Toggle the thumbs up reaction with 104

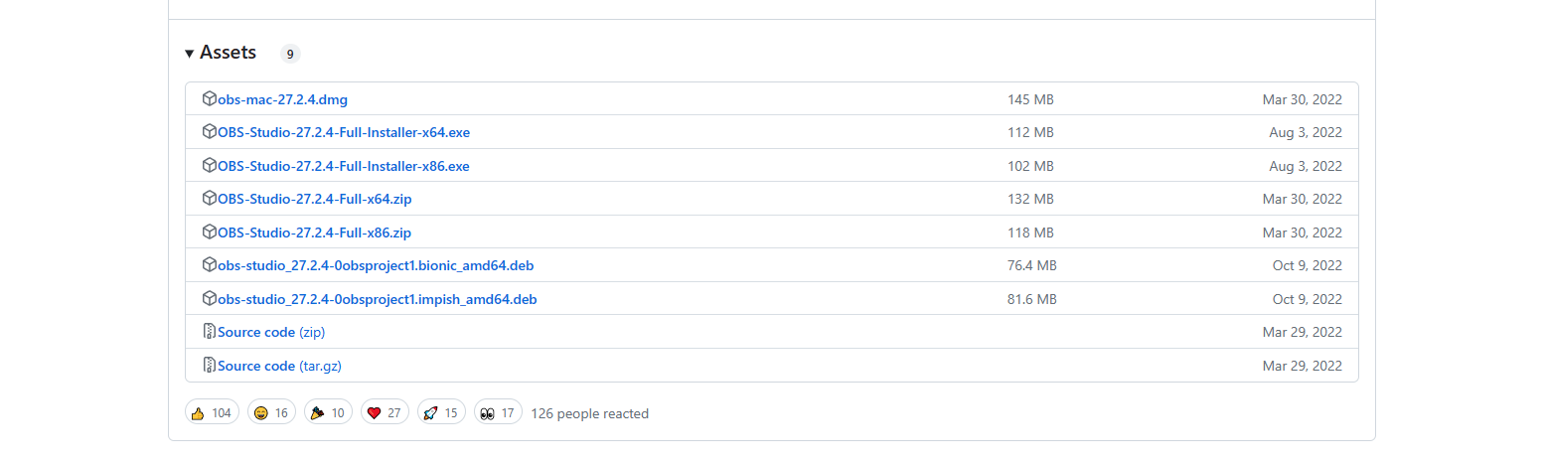point(212,412)
